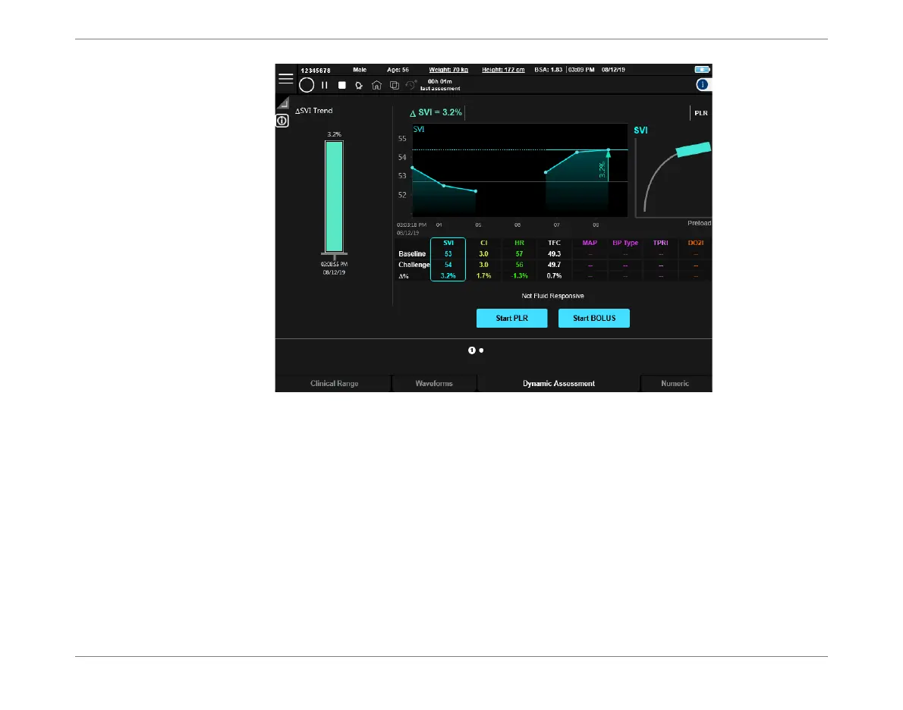This screenshot has width=903, height=710.
Task: Click the ΔSVI Trend green bar
Action: (x=334, y=196)
